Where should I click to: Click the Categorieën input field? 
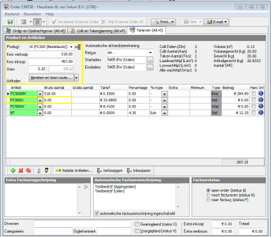(x=53, y=231)
